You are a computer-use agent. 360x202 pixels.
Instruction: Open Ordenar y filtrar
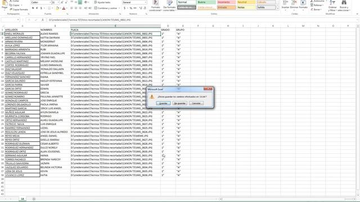[x=332, y=6]
